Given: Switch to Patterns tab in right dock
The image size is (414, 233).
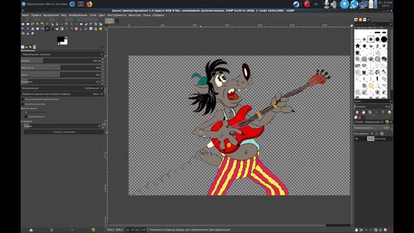Looking at the screenshot, I should (x=360, y=19).
